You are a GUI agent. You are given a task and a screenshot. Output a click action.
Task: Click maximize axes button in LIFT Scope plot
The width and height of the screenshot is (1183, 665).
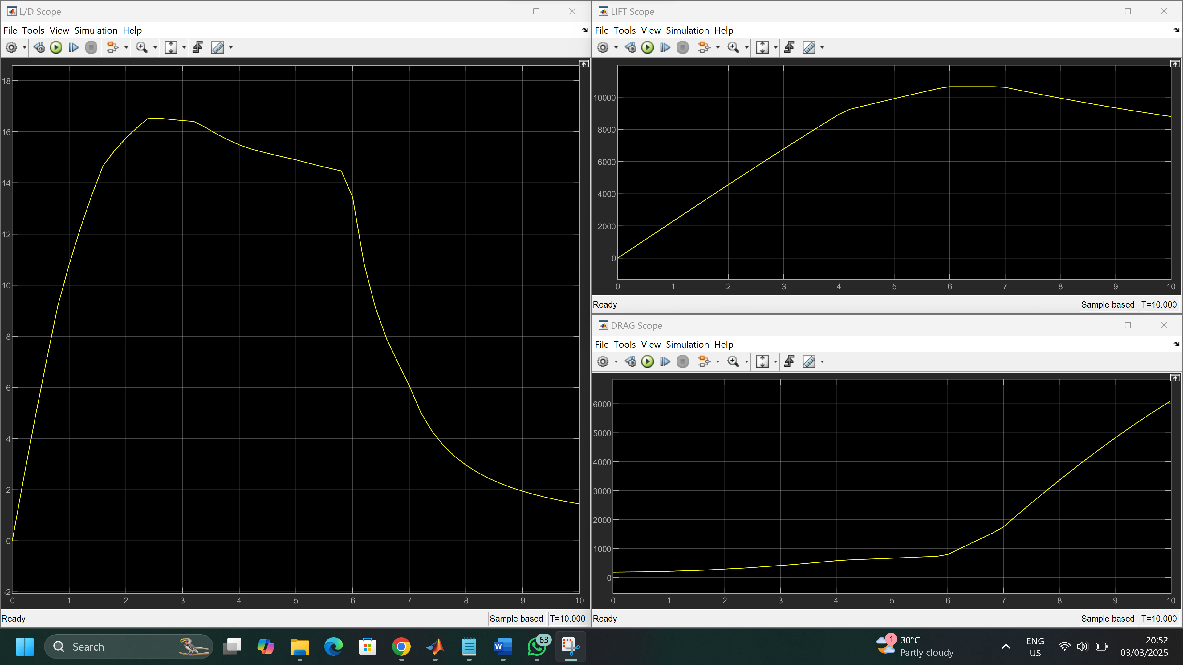click(x=1175, y=63)
